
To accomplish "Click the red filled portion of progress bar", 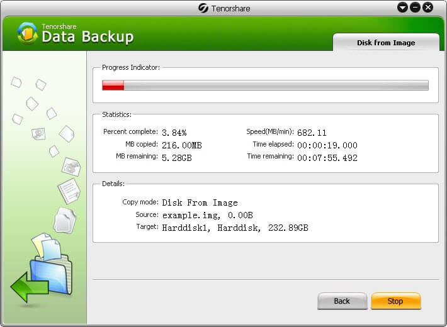I will pos(113,86).
